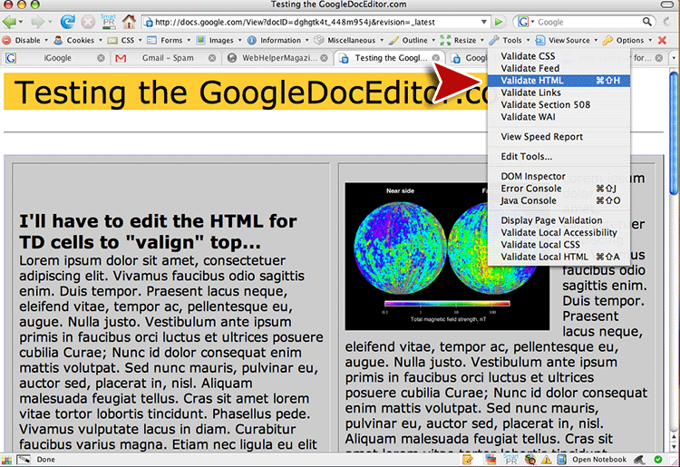Select Validate Section 508 menu entry

tap(545, 104)
